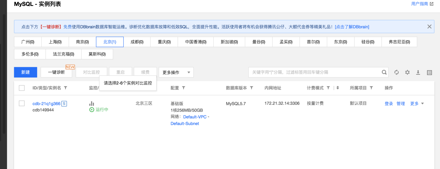Viewport: 440px width, 169px height.
Task: Click the search magnifier icon
Action: click(384, 72)
